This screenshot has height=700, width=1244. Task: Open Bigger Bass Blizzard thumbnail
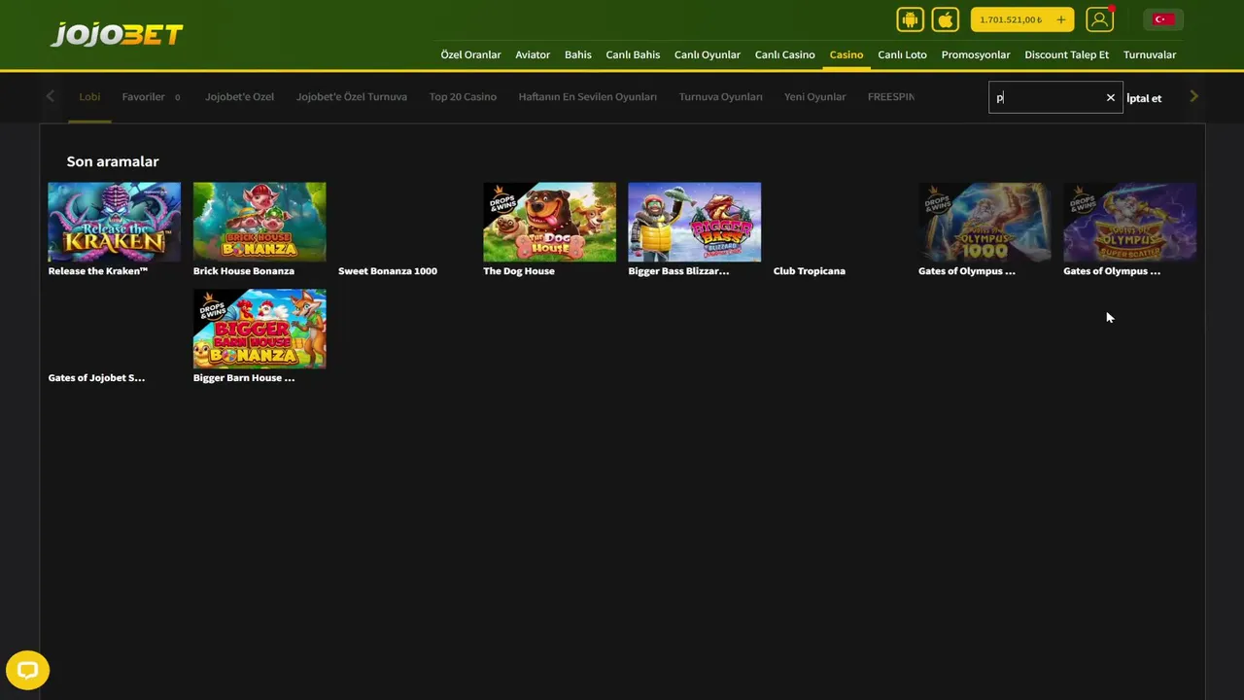click(x=694, y=222)
